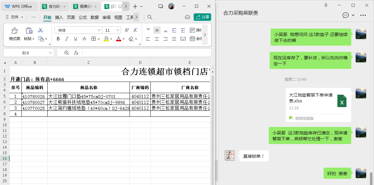Click the green 分享 share button

[202, 17]
